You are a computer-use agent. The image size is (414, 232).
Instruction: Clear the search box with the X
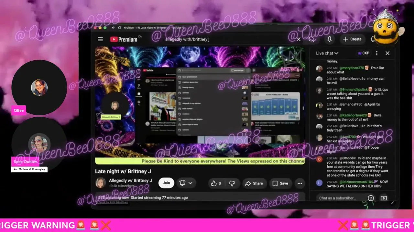pos(299,39)
